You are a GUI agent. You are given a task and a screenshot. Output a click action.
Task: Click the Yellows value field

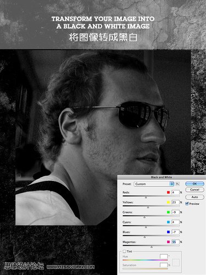pos(175,202)
